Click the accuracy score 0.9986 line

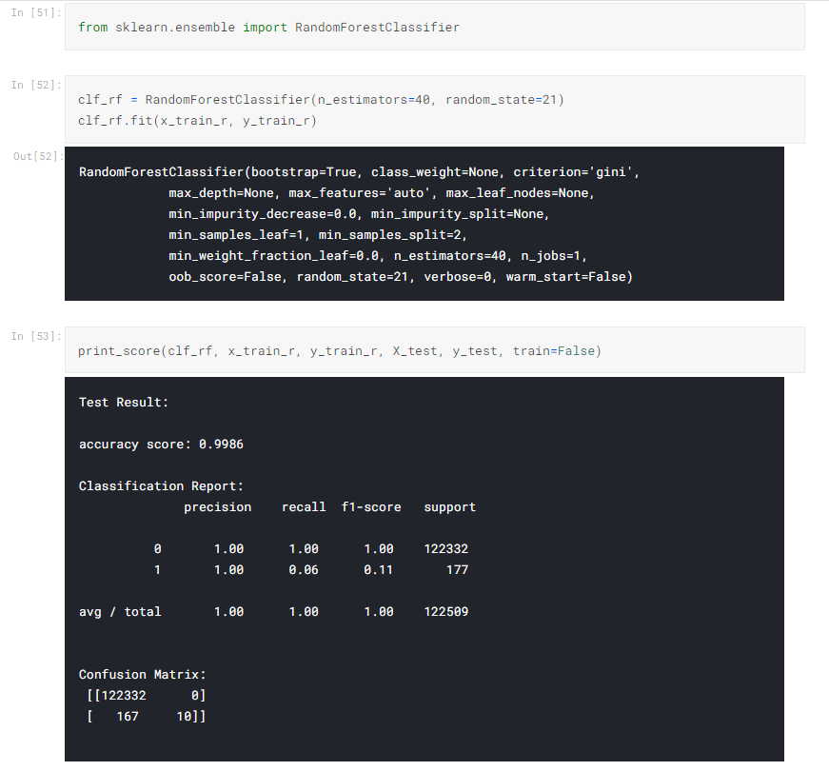click(161, 445)
